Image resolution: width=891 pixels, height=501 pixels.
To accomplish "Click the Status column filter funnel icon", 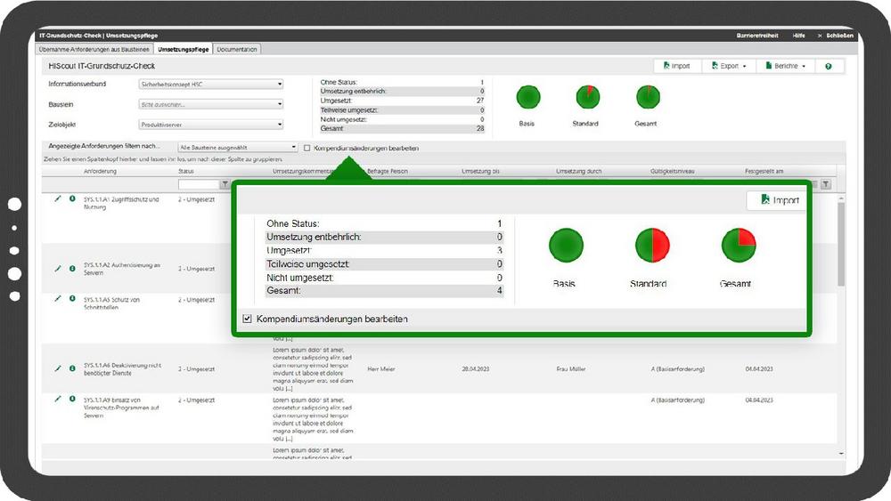I will coord(225,184).
